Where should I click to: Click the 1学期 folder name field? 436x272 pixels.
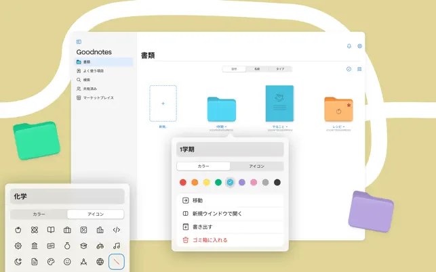231,150
